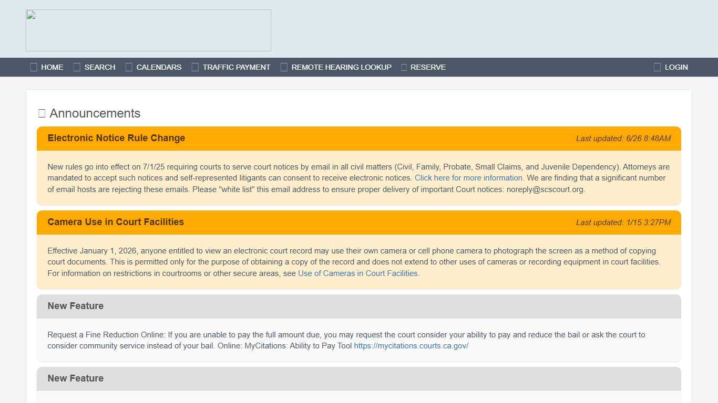Follow the 'Use of Cameras in Court Facilities' link
Screen dimensions: 718x403
(x=357, y=273)
